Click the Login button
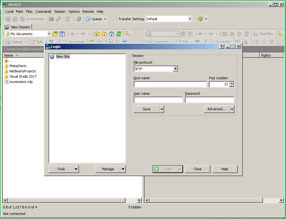Image resolution: width=286 pixels, height=219 pixels. click(x=166, y=169)
